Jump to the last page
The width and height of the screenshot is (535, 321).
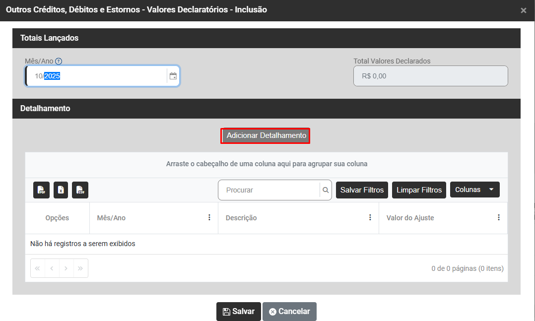coord(80,268)
